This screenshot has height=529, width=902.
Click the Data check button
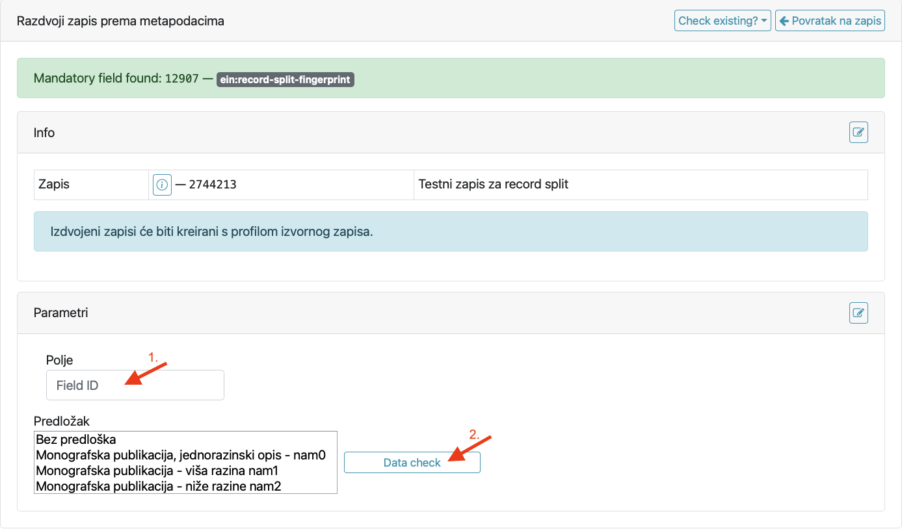pos(412,462)
